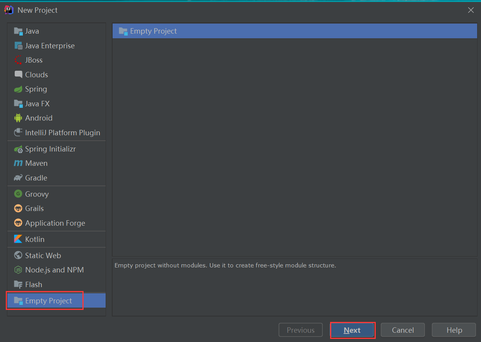Click the Application Forge icon
The width and height of the screenshot is (481, 342).
click(19, 223)
